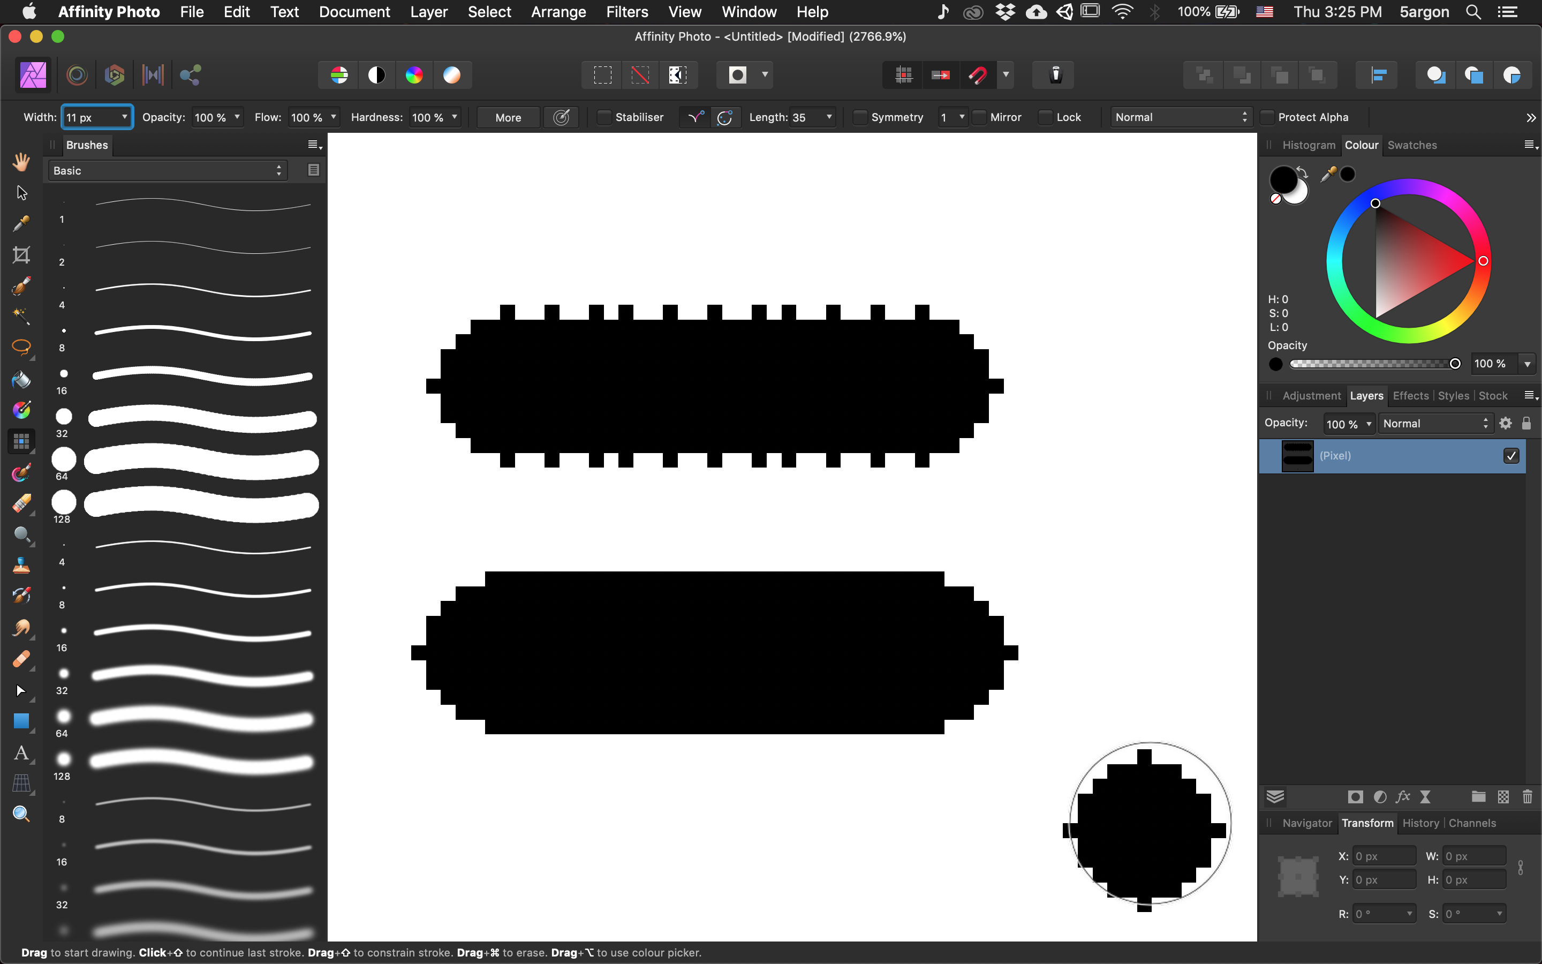Open the layer Opacity dropdown
The width and height of the screenshot is (1542, 964).
(1369, 424)
